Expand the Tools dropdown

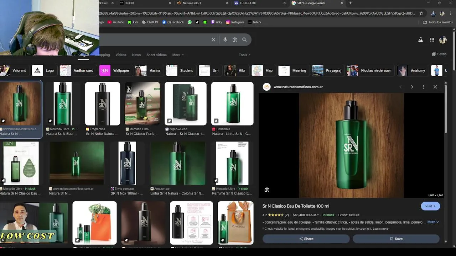(244, 55)
